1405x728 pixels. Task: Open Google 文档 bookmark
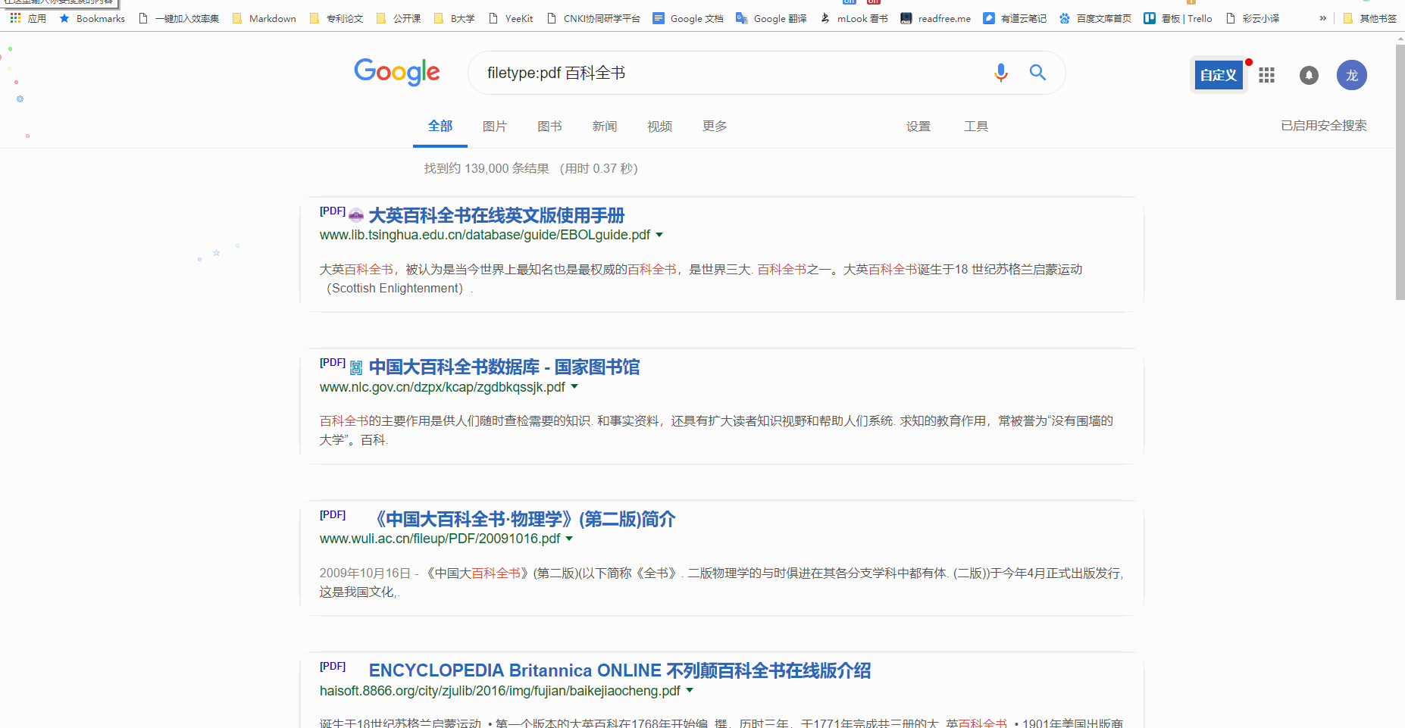coord(688,18)
